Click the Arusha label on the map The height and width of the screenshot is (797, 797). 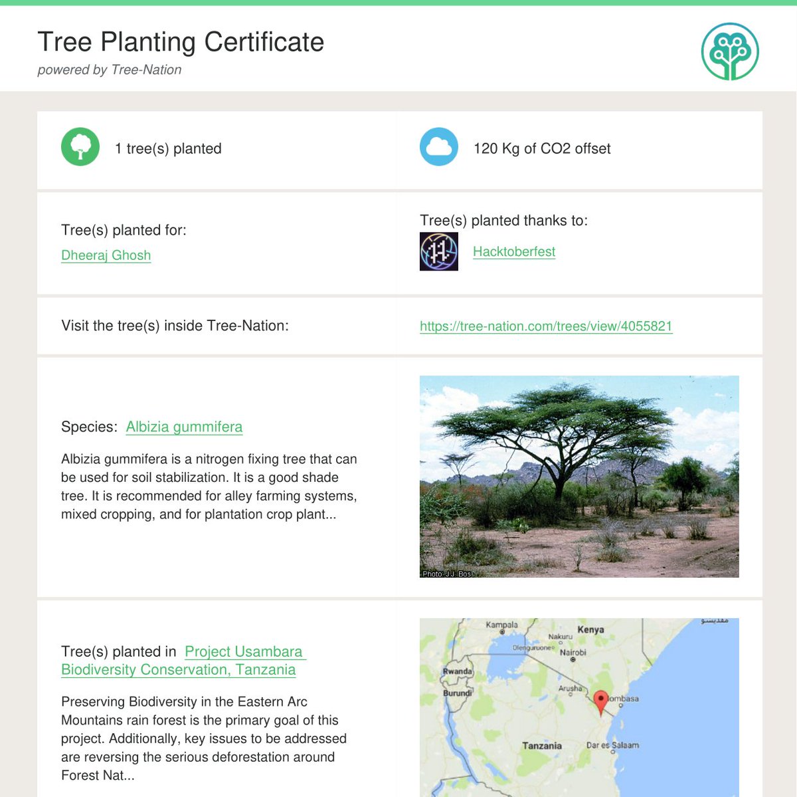pyautogui.click(x=570, y=689)
